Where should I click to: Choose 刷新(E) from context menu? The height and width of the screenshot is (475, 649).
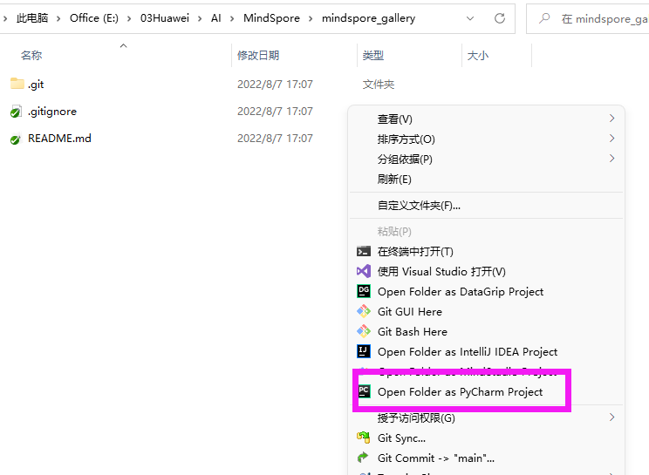tap(394, 180)
